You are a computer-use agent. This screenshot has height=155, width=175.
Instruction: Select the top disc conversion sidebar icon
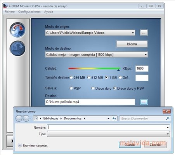[x=17, y=30]
